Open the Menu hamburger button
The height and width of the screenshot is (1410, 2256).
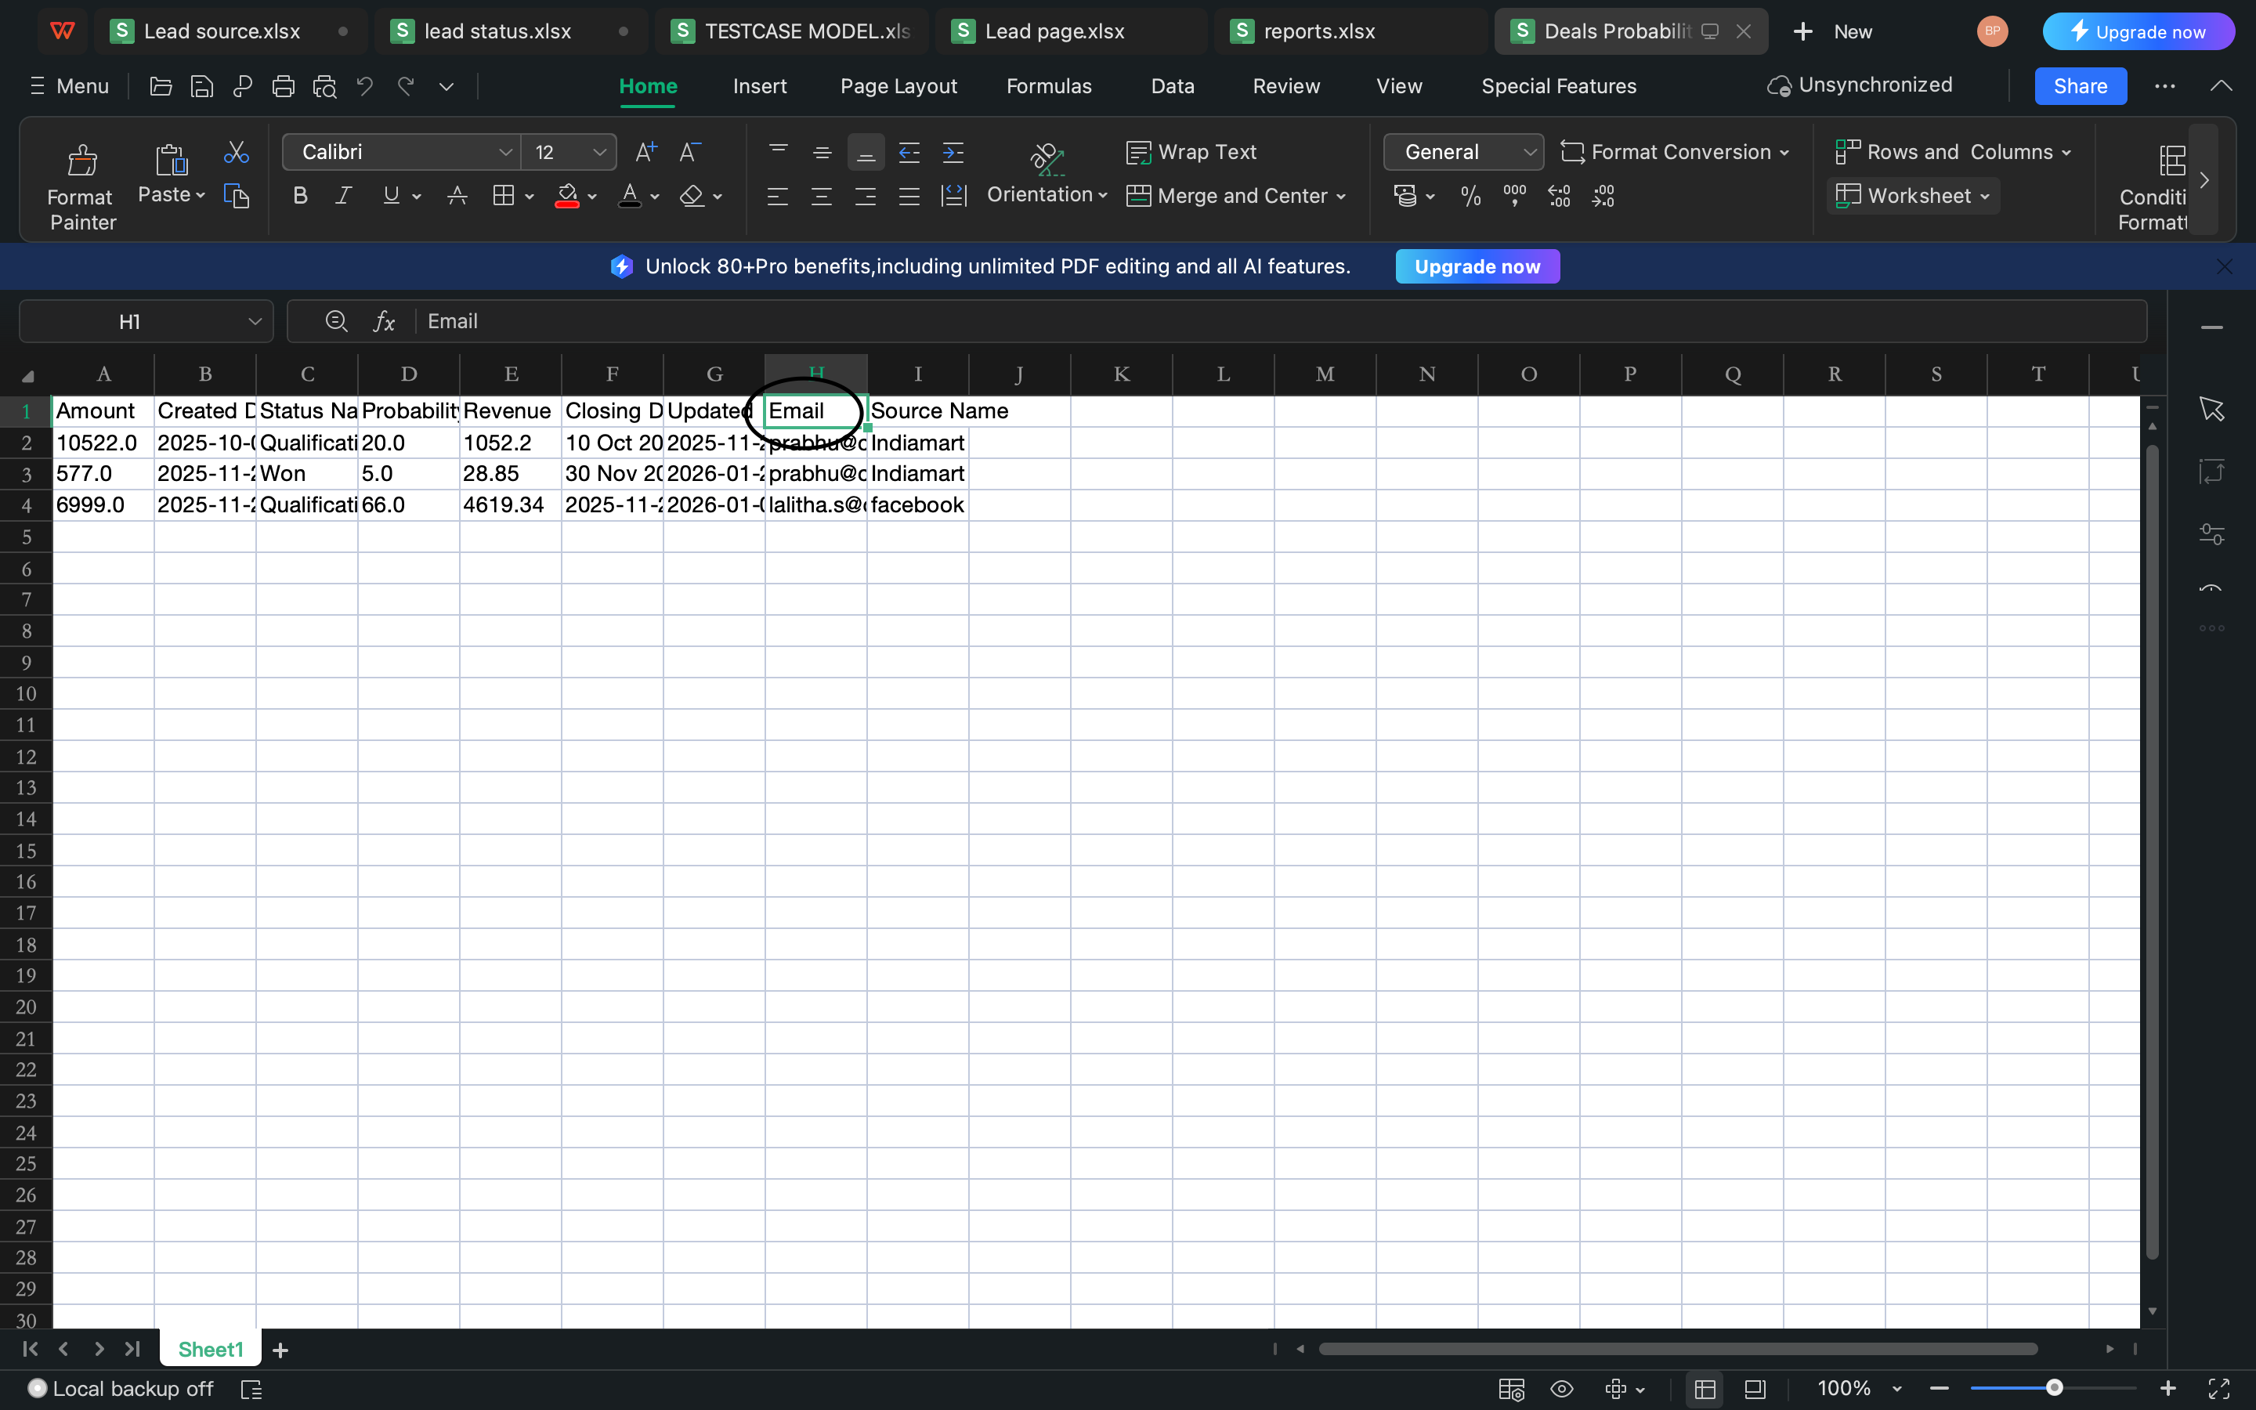tap(70, 87)
